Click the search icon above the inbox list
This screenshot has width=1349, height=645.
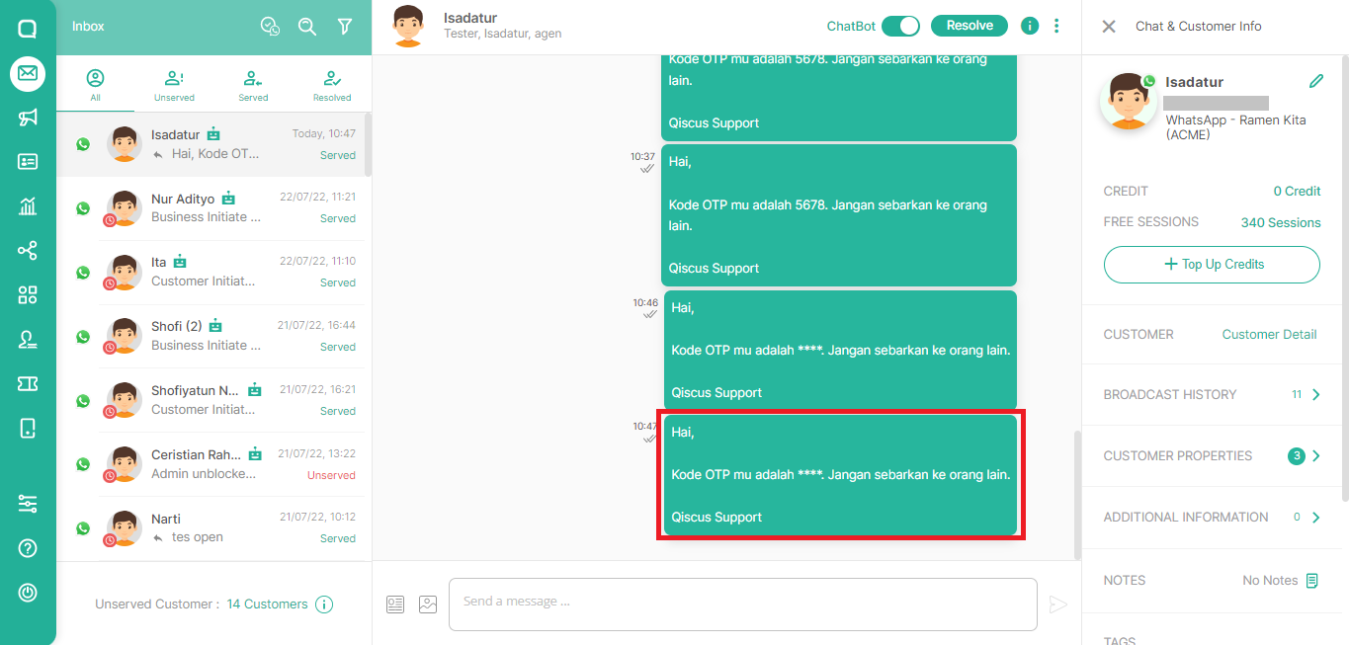tap(307, 27)
